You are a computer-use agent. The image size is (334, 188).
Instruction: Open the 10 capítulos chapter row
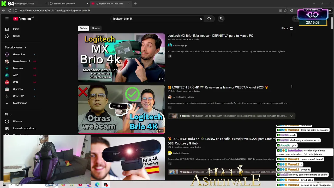pos(222,172)
